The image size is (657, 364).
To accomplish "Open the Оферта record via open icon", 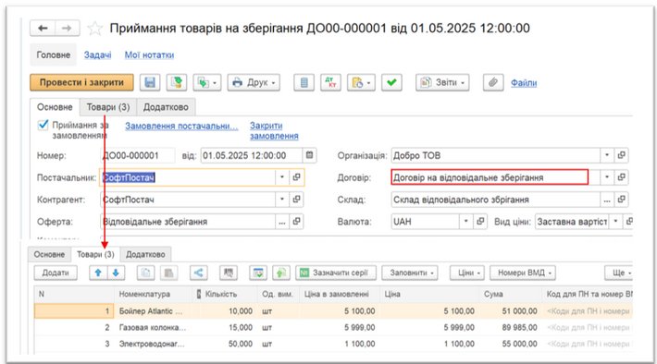I will pos(296,222).
